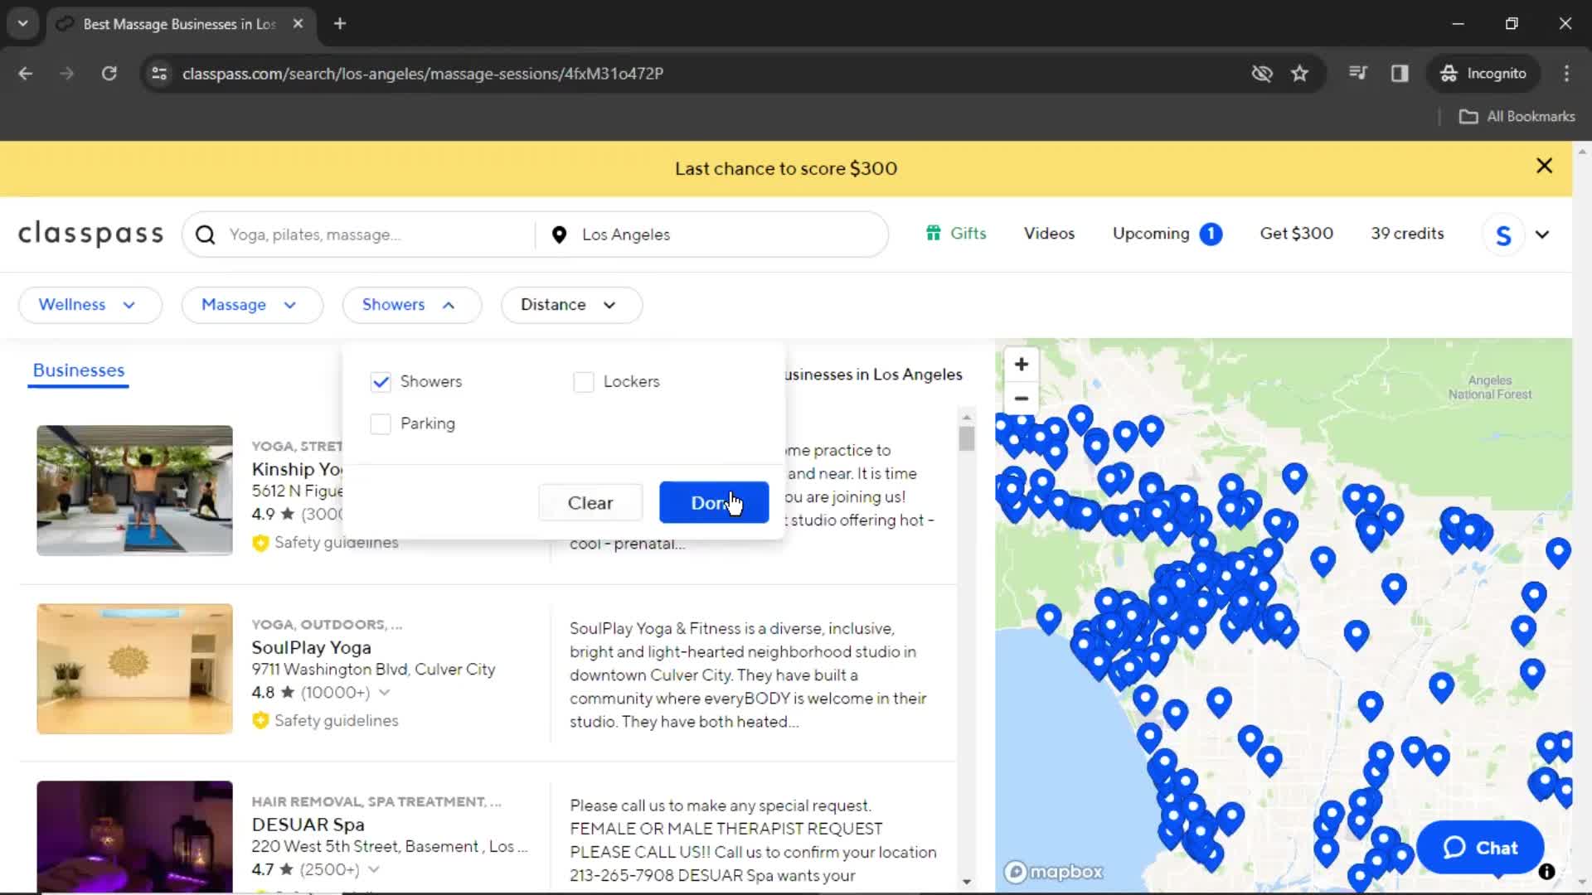The image size is (1592, 895).
Task: Show map attribution info icon
Action: pyautogui.click(x=1546, y=872)
